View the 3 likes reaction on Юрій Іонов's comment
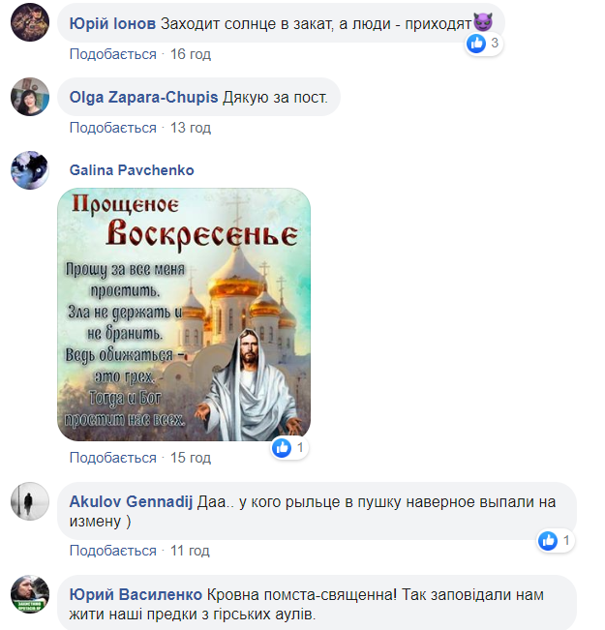Image resolution: width=605 pixels, height=630 pixels. 484,43
